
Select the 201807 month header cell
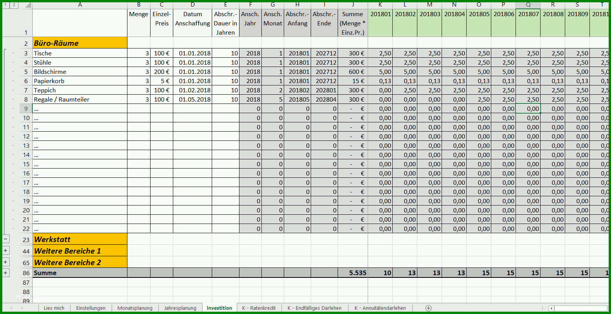pos(528,23)
